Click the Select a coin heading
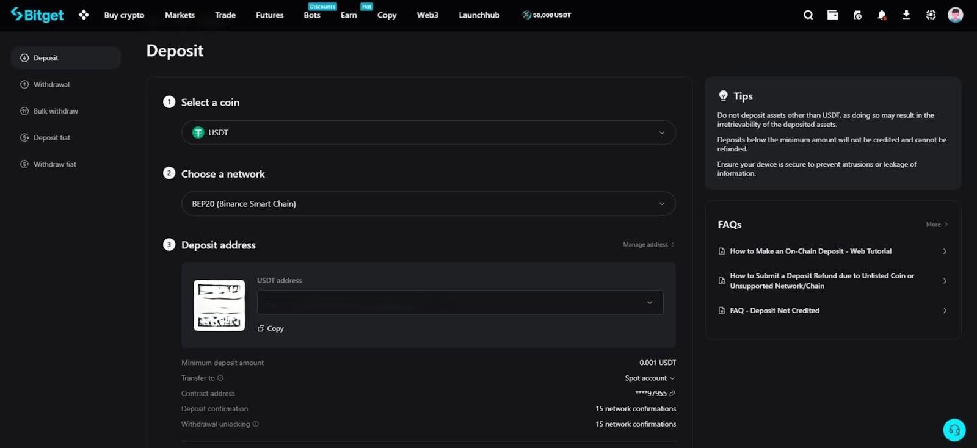This screenshot has width=977, height=448. [210, 103]
